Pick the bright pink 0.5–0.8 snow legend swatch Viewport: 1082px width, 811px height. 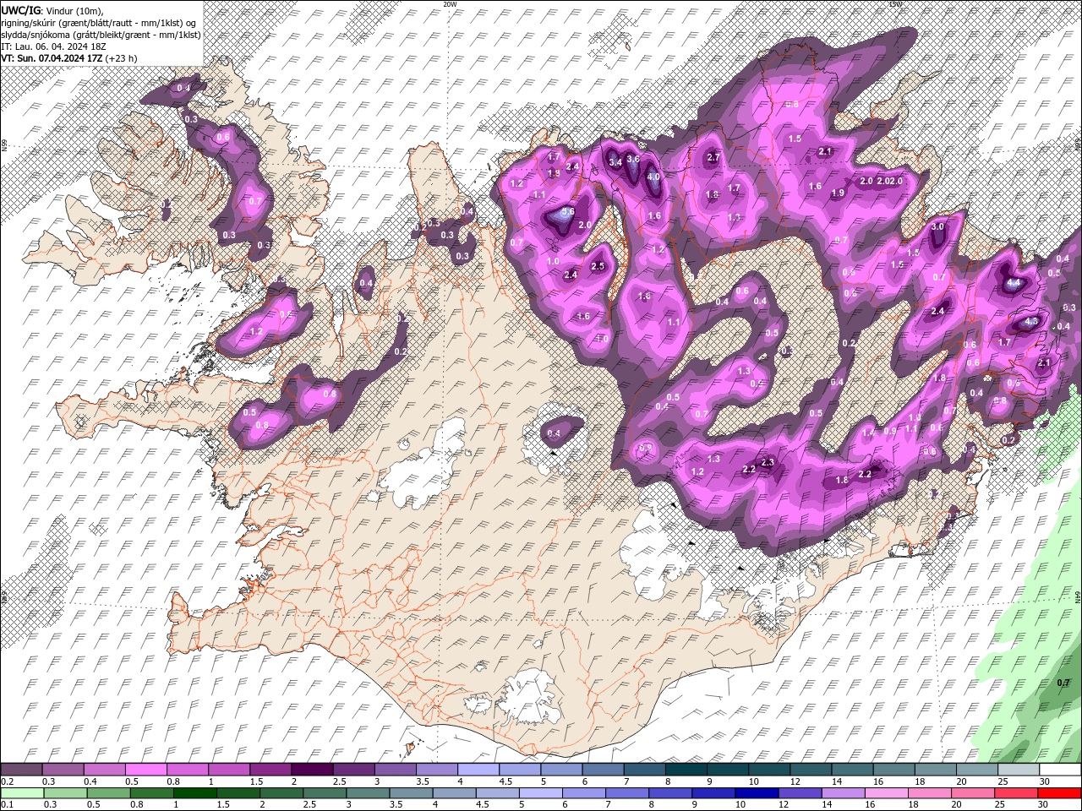pyautogui.click(x=145, y=770)
